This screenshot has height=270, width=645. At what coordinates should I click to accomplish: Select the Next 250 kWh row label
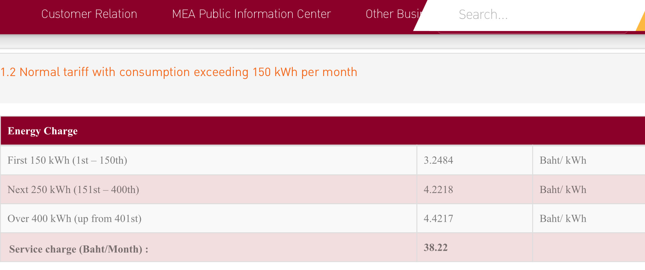73,190
